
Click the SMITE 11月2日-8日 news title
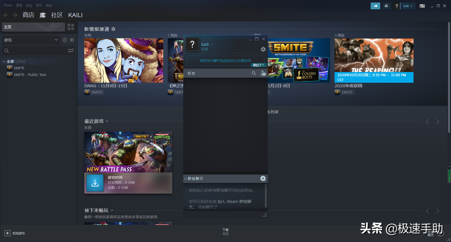(x=279, y=86)
